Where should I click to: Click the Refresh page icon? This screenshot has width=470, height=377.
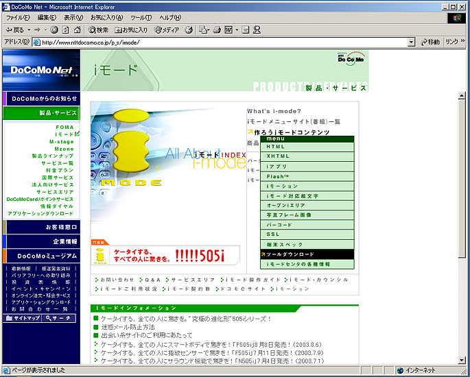click(65, 30)
